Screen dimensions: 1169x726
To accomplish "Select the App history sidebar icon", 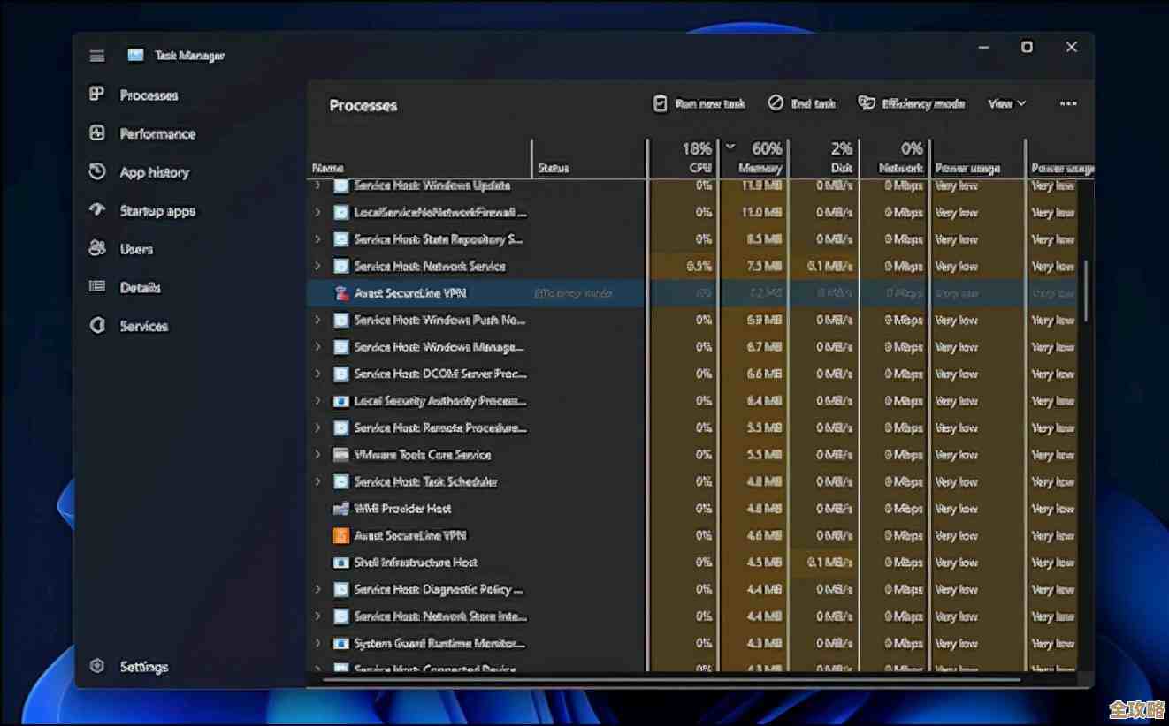I will [97, 172].
